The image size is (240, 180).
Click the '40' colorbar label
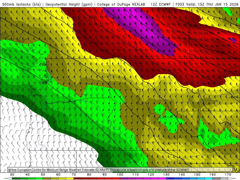coord(28,175)
